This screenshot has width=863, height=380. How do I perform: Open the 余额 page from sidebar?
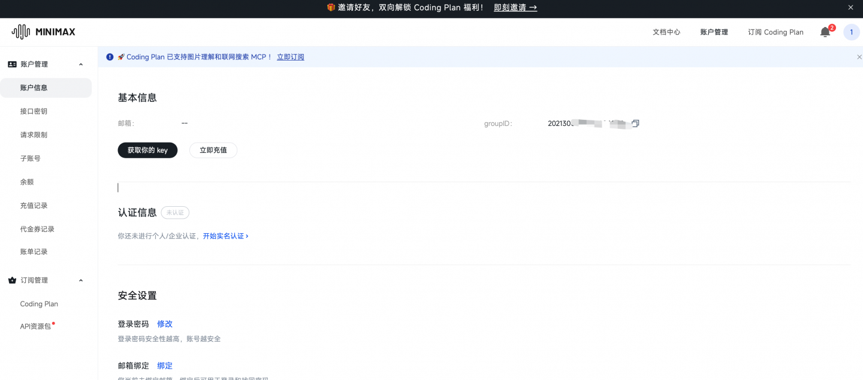click(x=27, y=182)
